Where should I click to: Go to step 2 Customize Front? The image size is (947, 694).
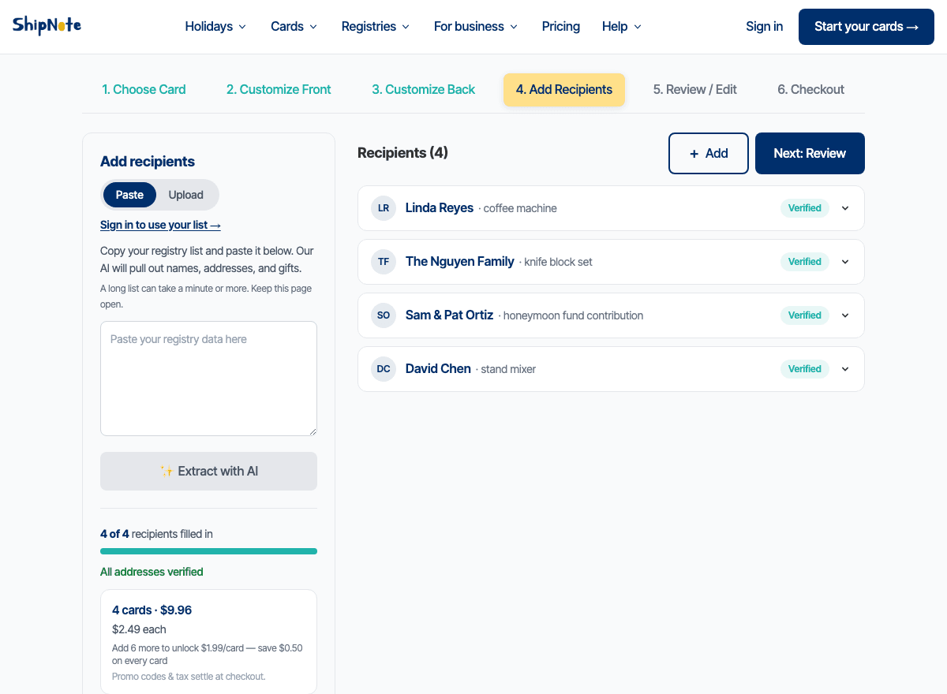(x=279, y=90)
